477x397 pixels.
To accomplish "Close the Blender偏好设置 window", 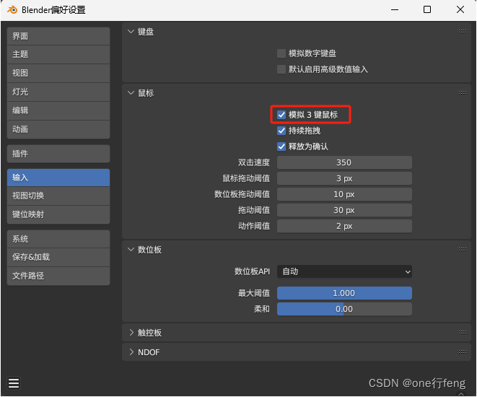I will (x=460, y=9).
